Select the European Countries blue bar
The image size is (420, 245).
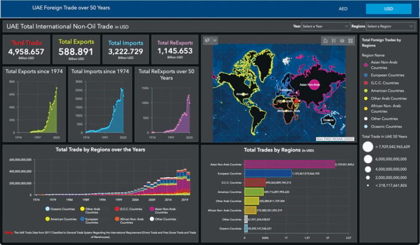pos(268,173)
